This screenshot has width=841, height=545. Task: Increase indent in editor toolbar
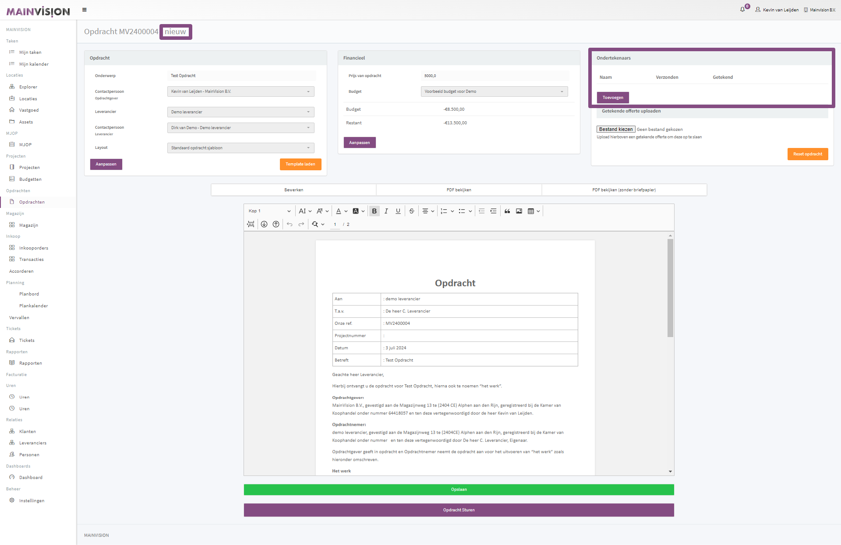[493, 211]
